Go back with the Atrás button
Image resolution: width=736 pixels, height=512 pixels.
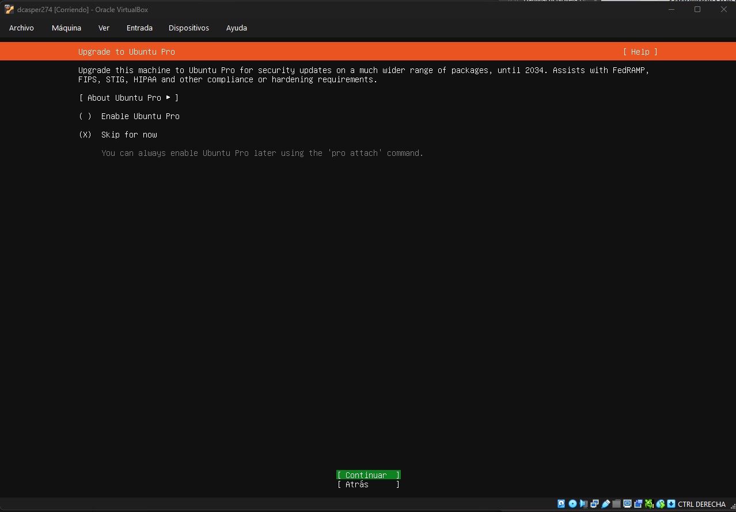(368, 484)
